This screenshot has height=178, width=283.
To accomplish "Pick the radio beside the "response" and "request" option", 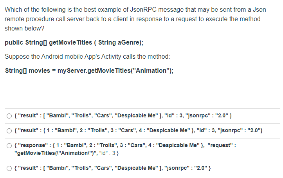I will 9,146.
